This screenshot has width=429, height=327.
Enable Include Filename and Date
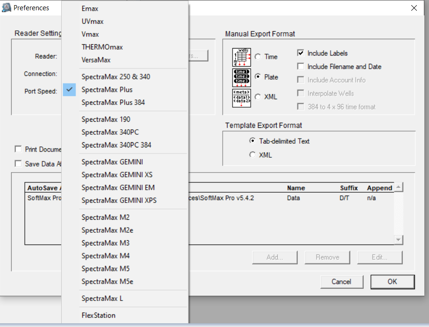(x=301, y=67)
